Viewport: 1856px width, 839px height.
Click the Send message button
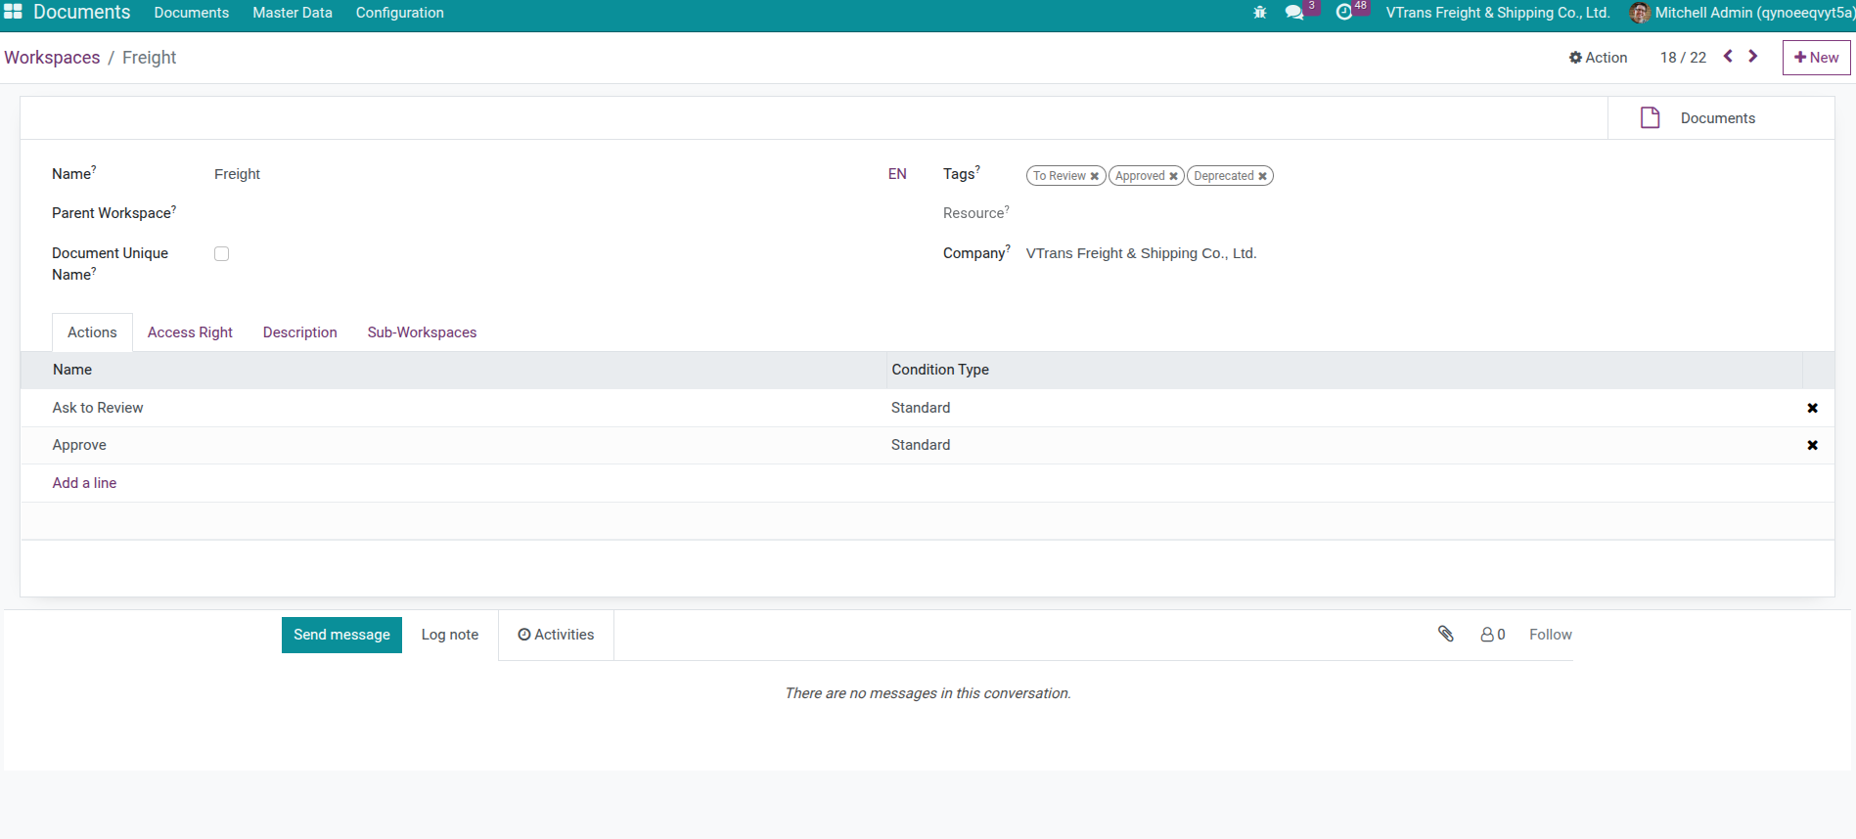tap(341, 635)
